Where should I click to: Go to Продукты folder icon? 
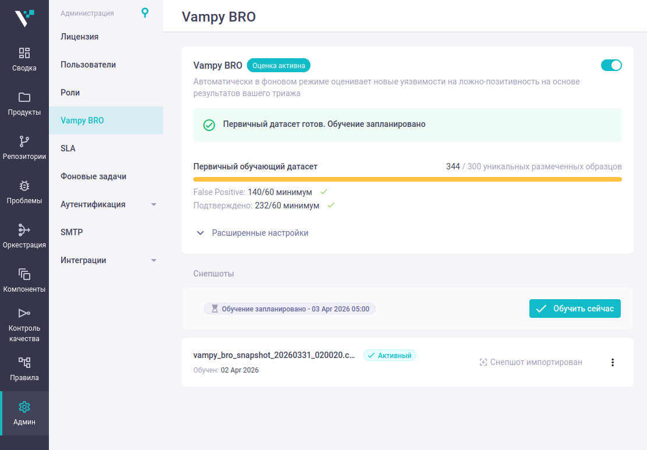click(x=24, y=97)
